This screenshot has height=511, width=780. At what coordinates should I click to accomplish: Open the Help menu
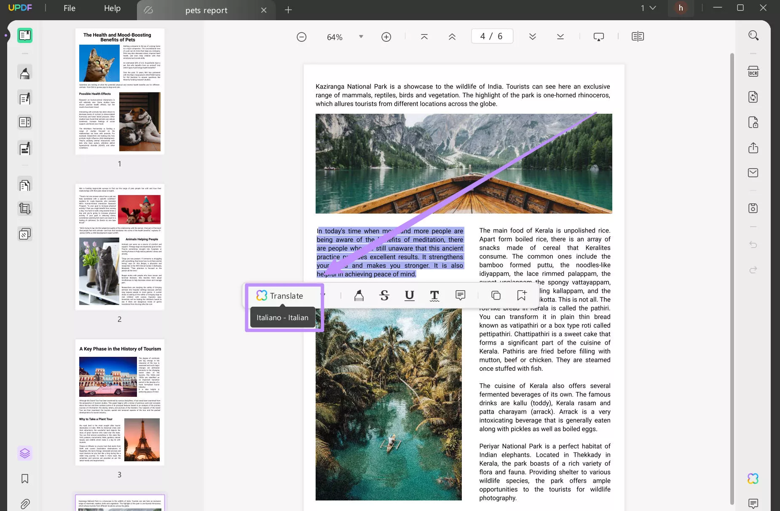pyautogui.click(x=112, y=8)
